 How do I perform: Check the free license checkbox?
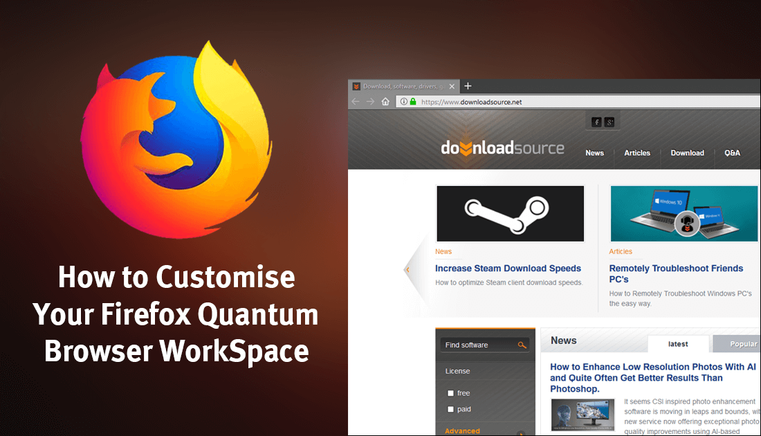click(450, 393)
